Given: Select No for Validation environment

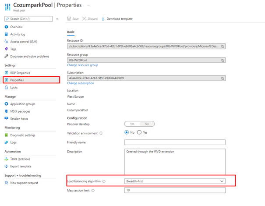Looking at the screenshot, I should [127, 132].
